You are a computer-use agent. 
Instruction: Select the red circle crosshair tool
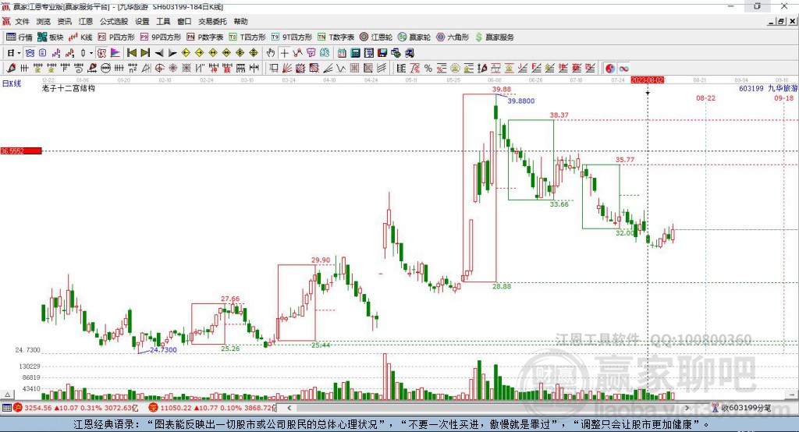tap(159, 69)
